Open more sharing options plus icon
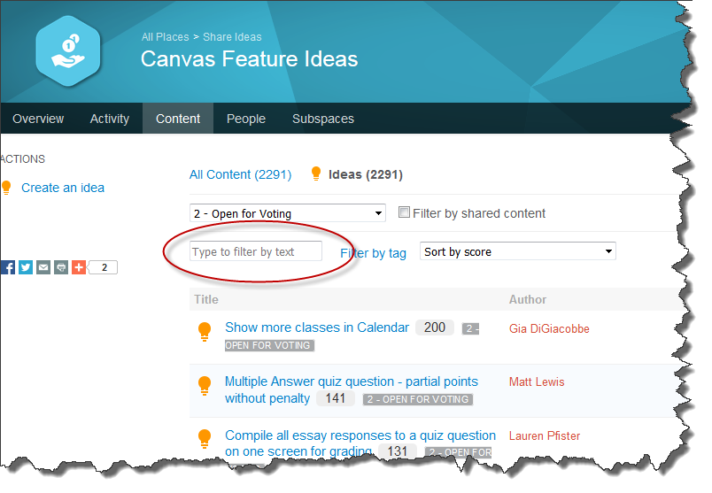 [79, 267]
